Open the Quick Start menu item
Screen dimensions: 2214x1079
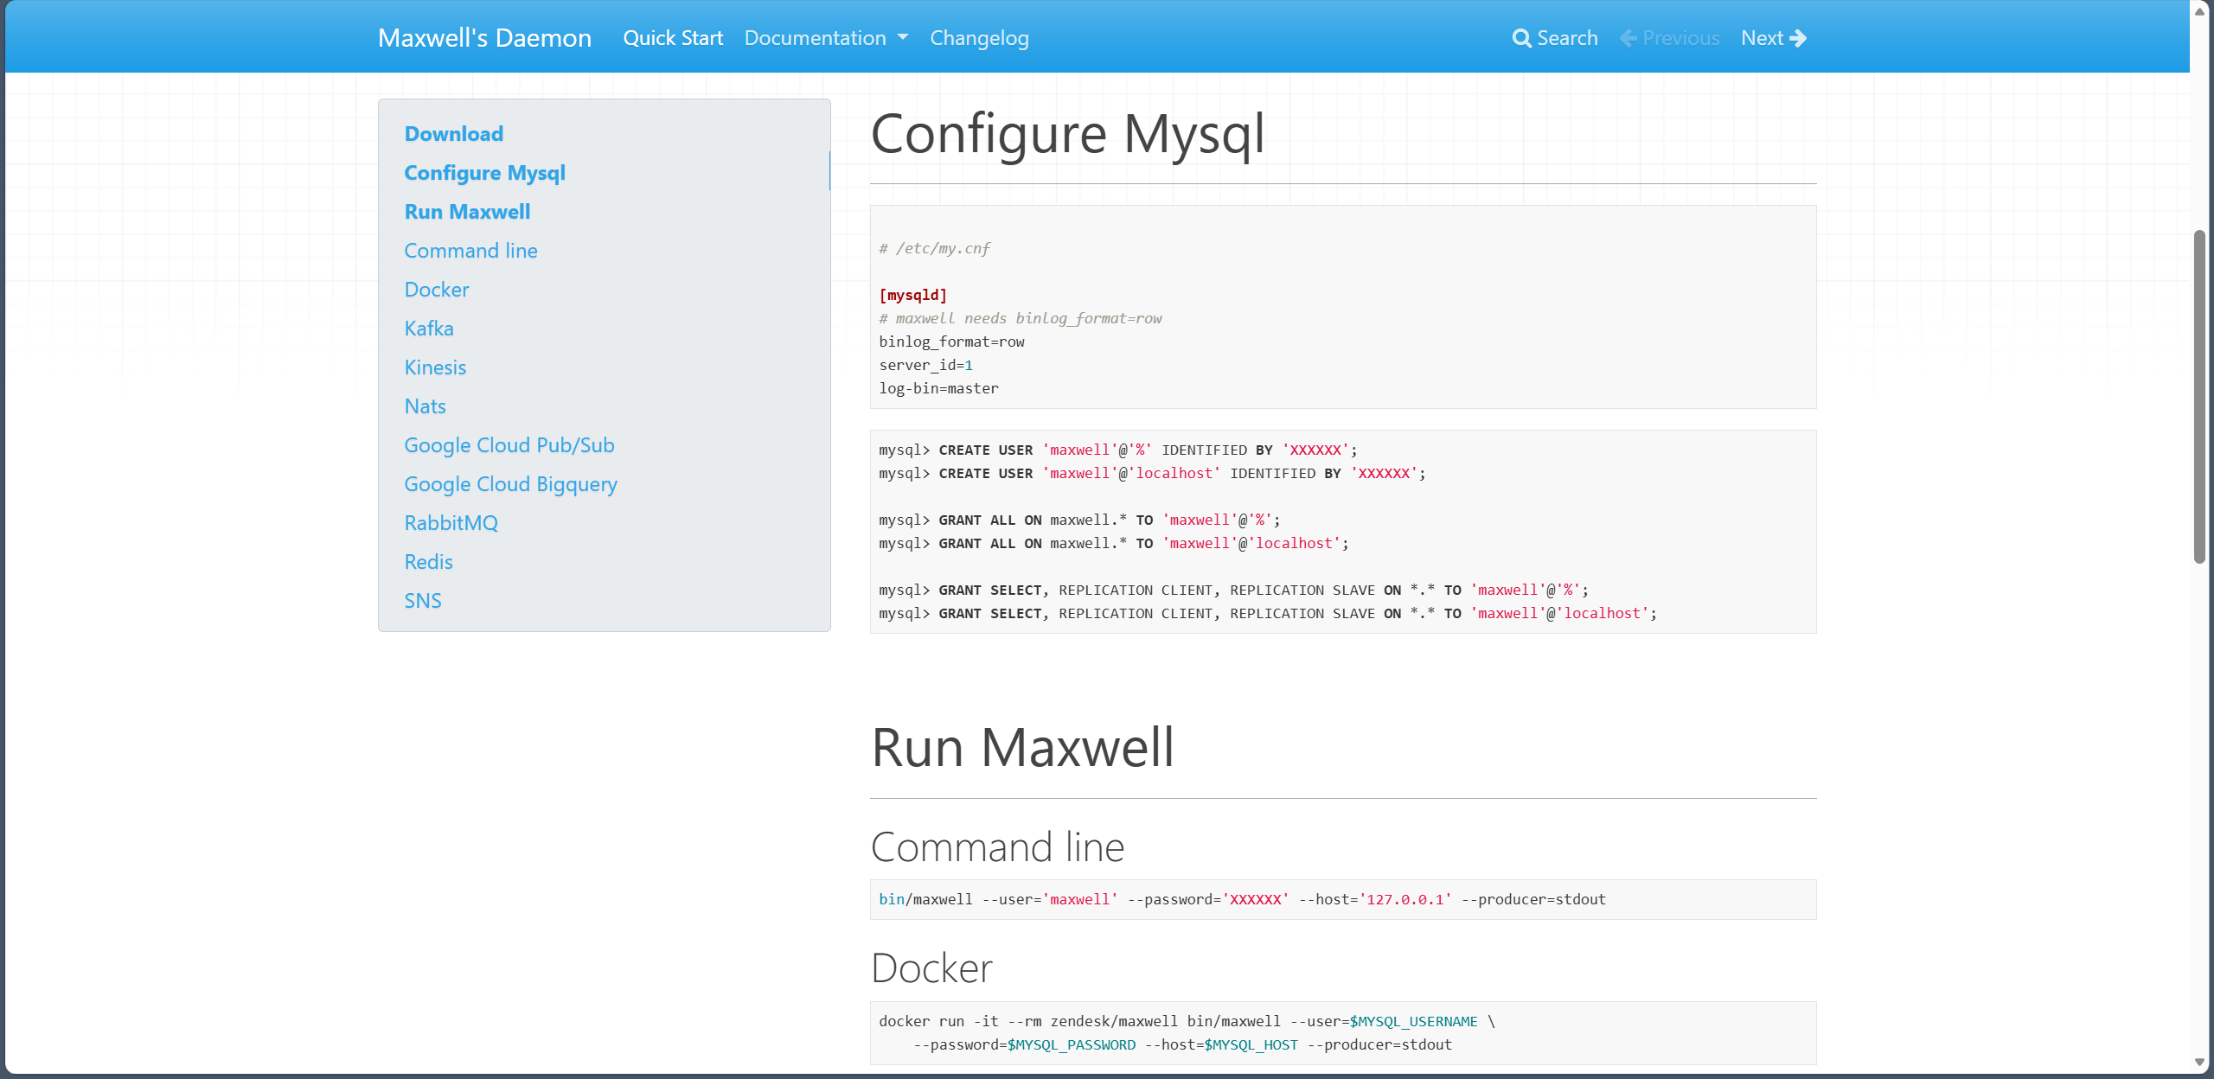tap(673, 38)
